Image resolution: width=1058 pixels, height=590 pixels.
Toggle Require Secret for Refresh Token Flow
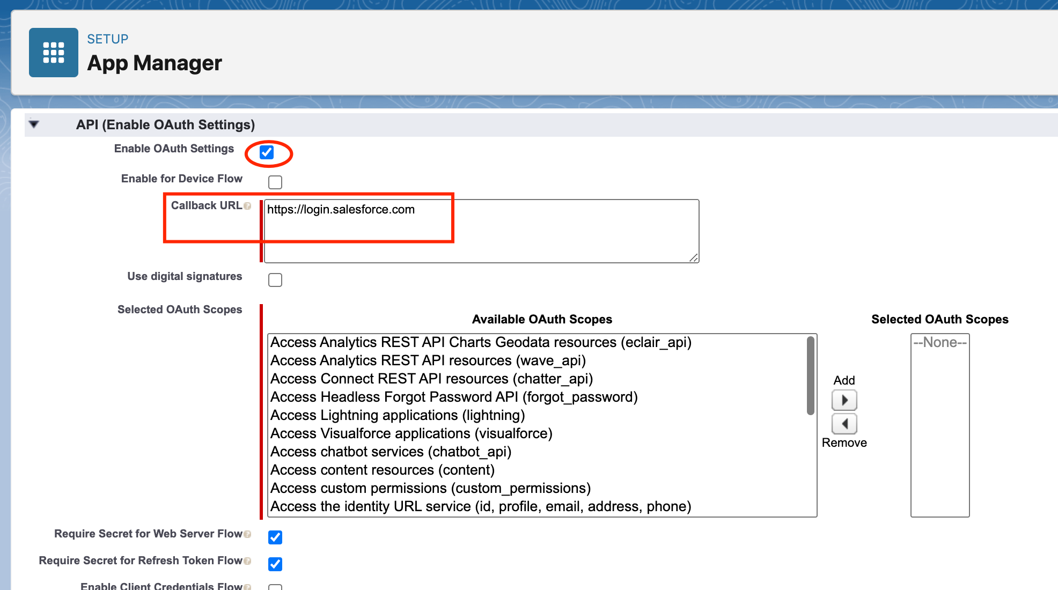click(275, 564)
